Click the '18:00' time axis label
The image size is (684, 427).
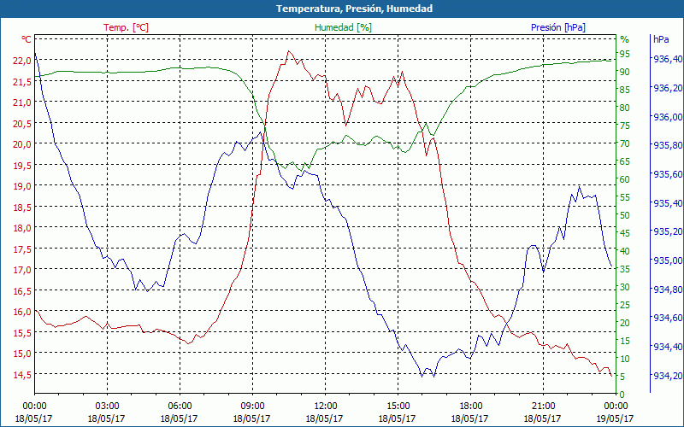click(x=471, y=407)
